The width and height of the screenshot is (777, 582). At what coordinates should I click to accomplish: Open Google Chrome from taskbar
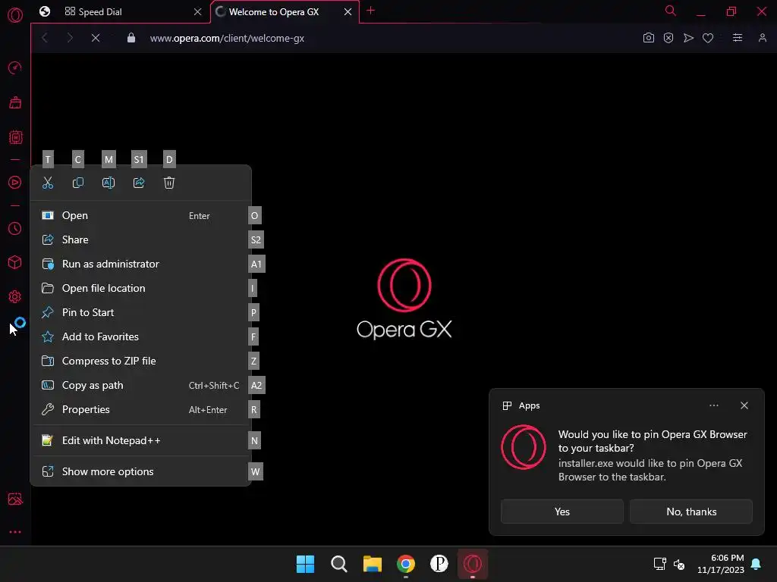[406, 564]
